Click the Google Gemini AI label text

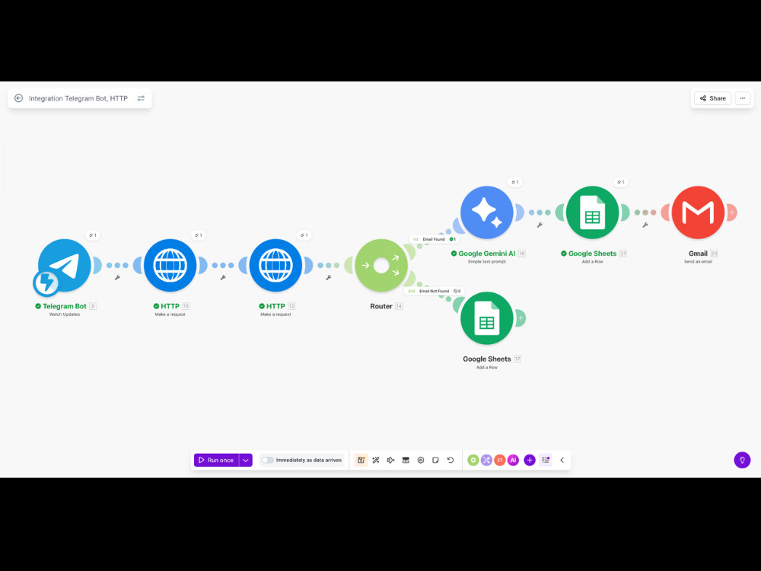click(x=487, y=254)
